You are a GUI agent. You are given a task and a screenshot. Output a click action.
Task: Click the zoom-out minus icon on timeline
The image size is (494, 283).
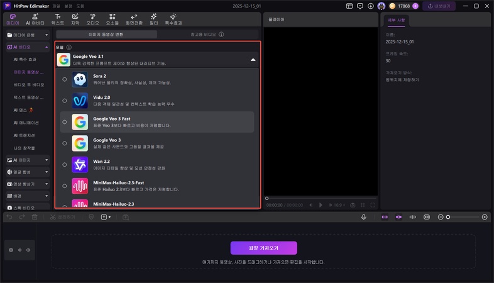coord(441,217)
